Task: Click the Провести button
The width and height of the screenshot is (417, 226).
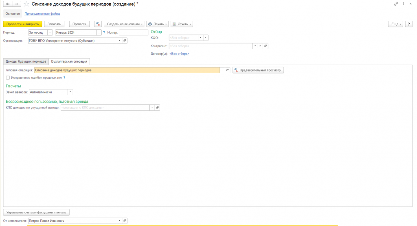Action: tap(79, 24)
